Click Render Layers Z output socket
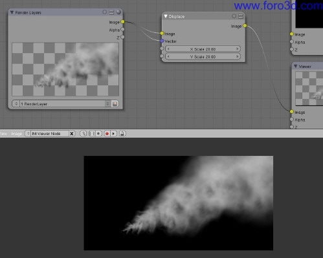Screen dimensions: 323x258 point(122,37)
